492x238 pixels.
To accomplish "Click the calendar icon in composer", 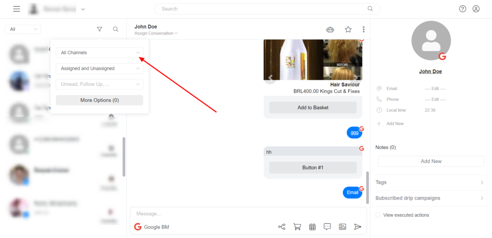I will pyautogui.click(x=312, y=226).
